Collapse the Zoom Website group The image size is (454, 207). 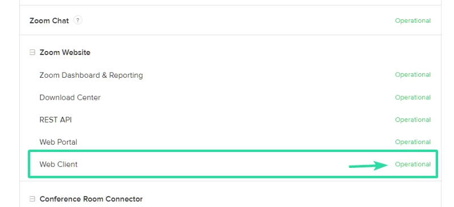[x=32, y=52]
